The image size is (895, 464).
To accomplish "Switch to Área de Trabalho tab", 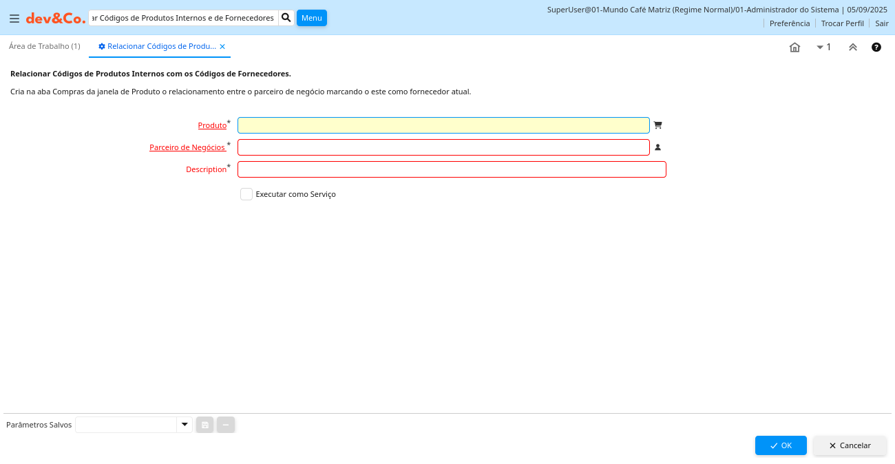I will (45, 46).
